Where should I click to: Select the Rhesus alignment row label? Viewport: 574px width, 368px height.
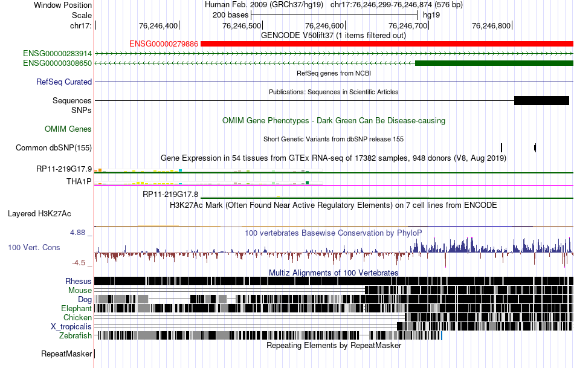click(79, 281)
